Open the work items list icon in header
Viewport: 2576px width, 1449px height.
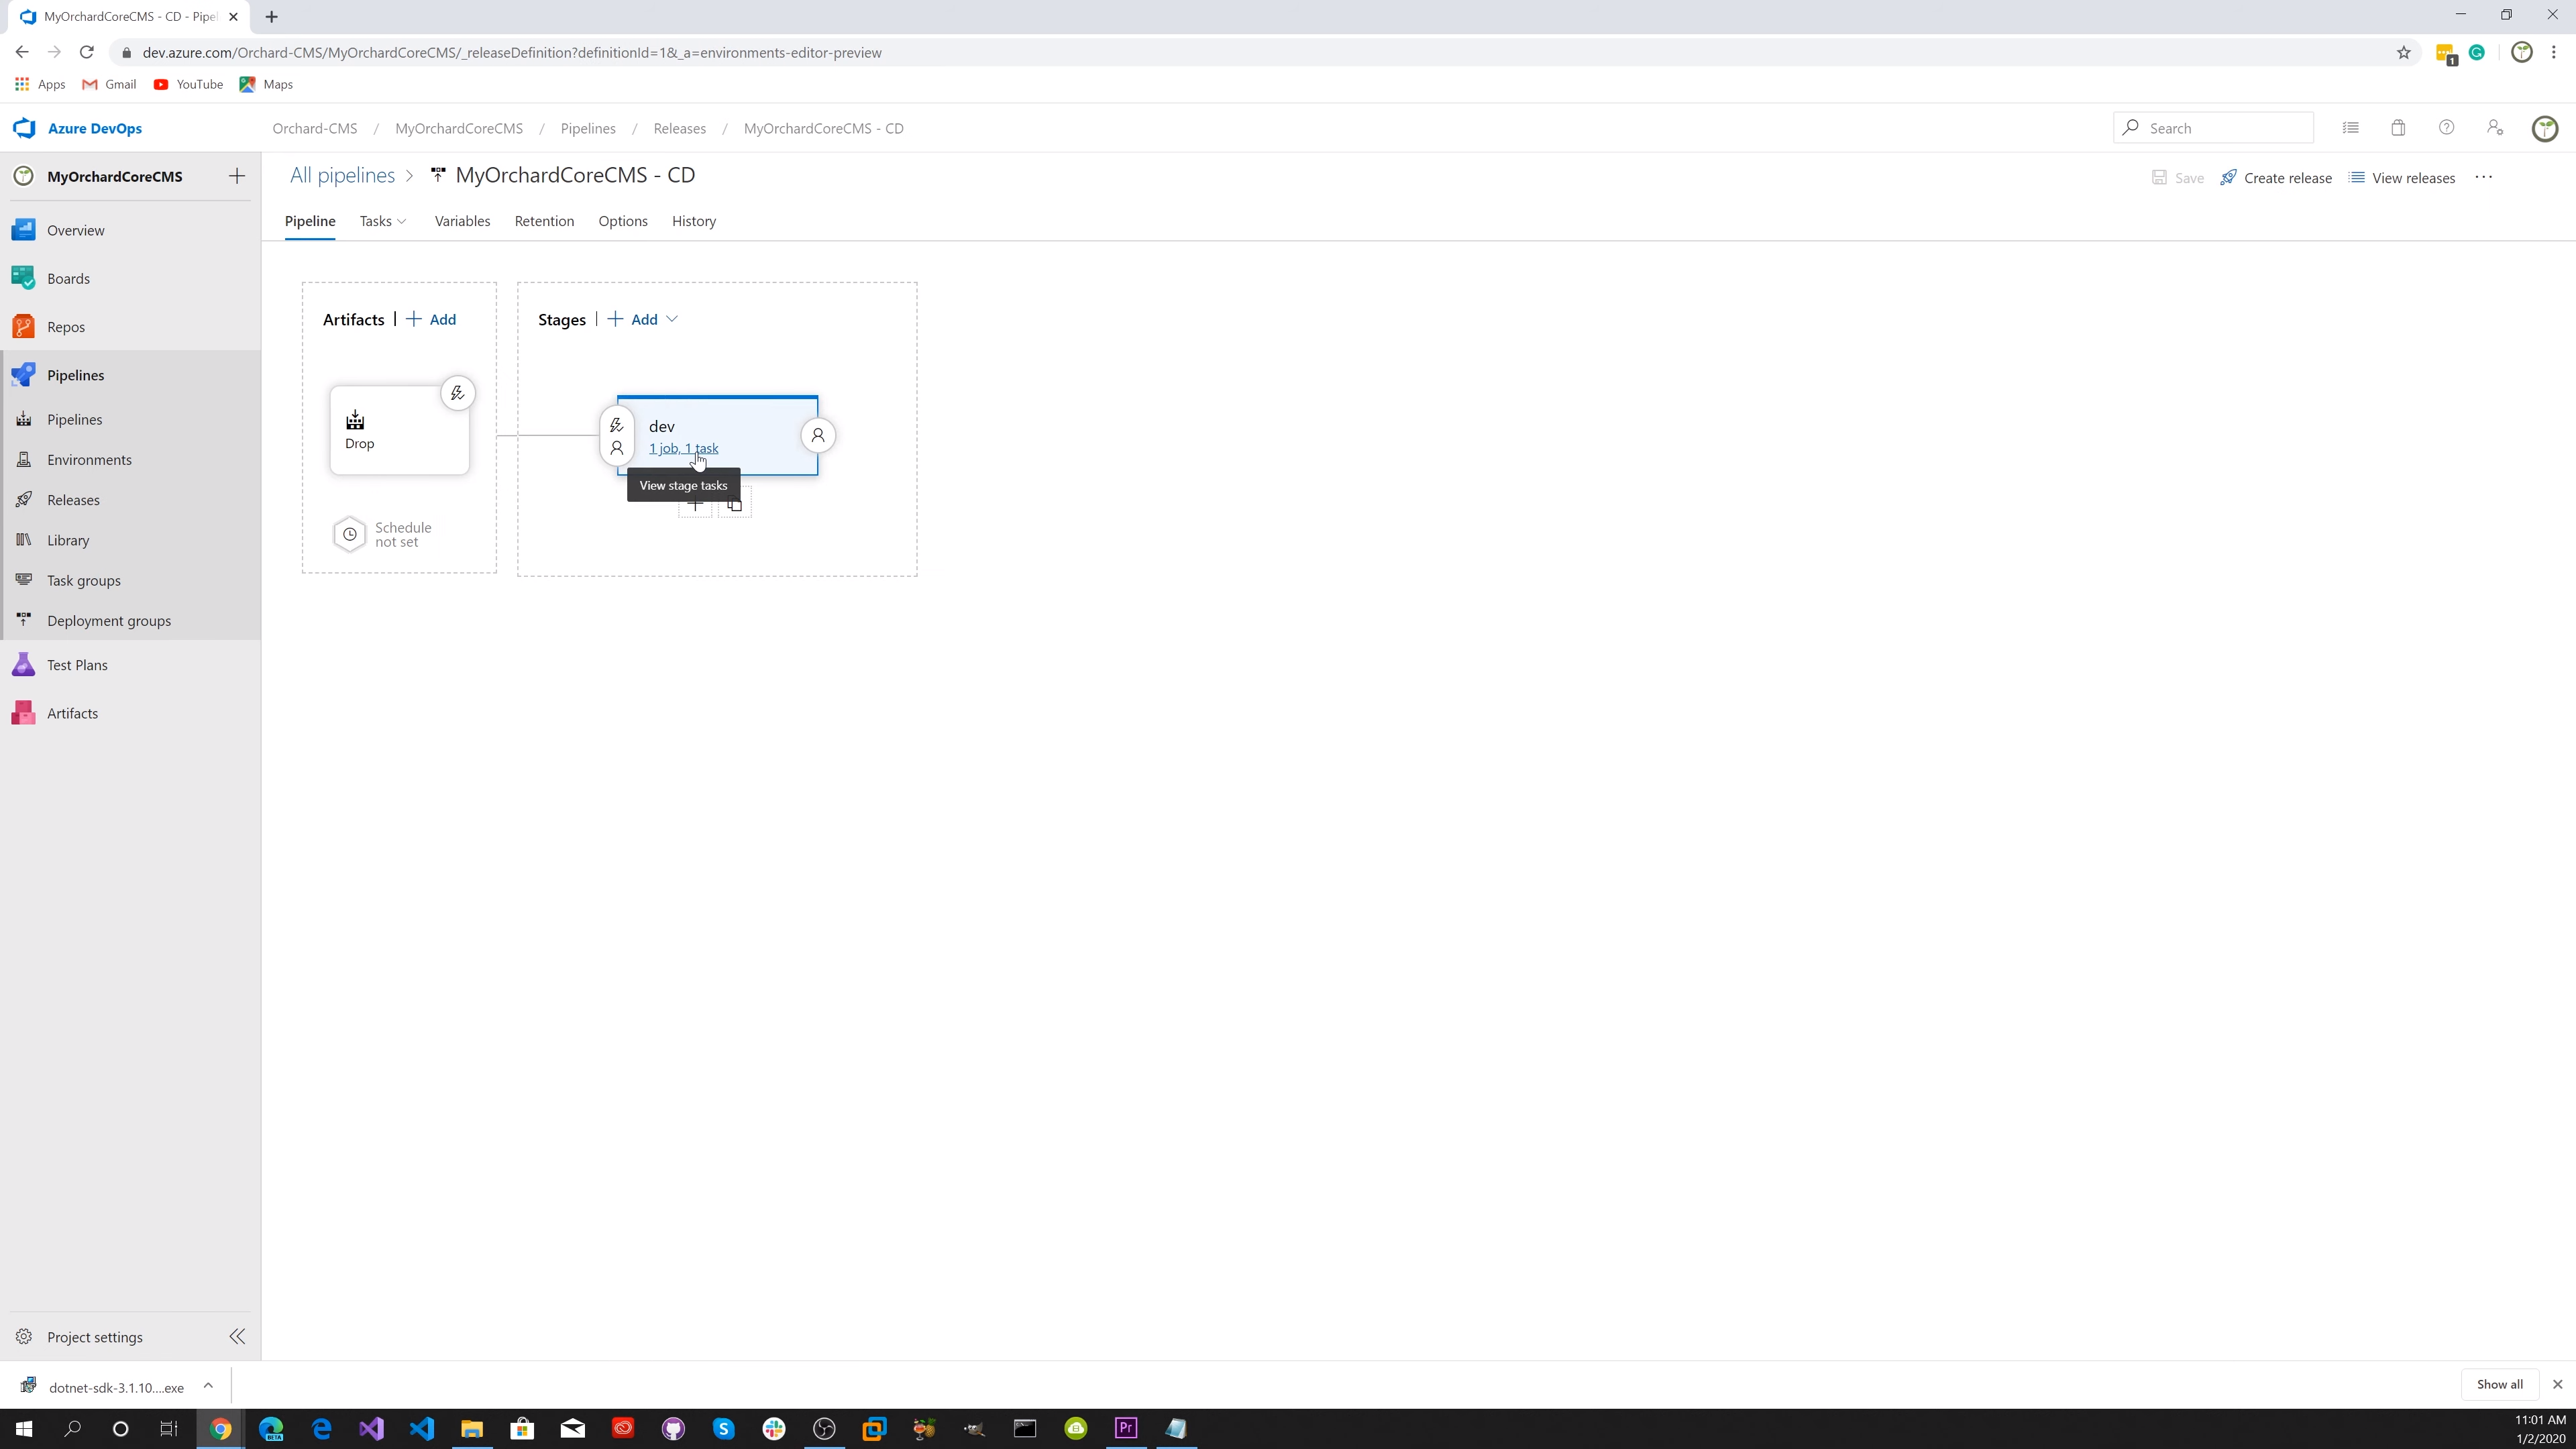(x=2350, y=128)
